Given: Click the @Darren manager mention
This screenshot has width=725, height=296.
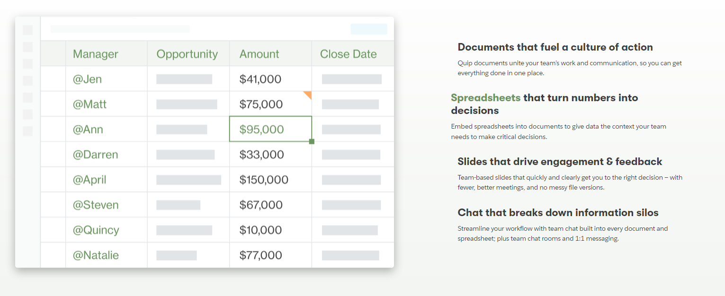Looking at the screenshot, I should 95,155.
